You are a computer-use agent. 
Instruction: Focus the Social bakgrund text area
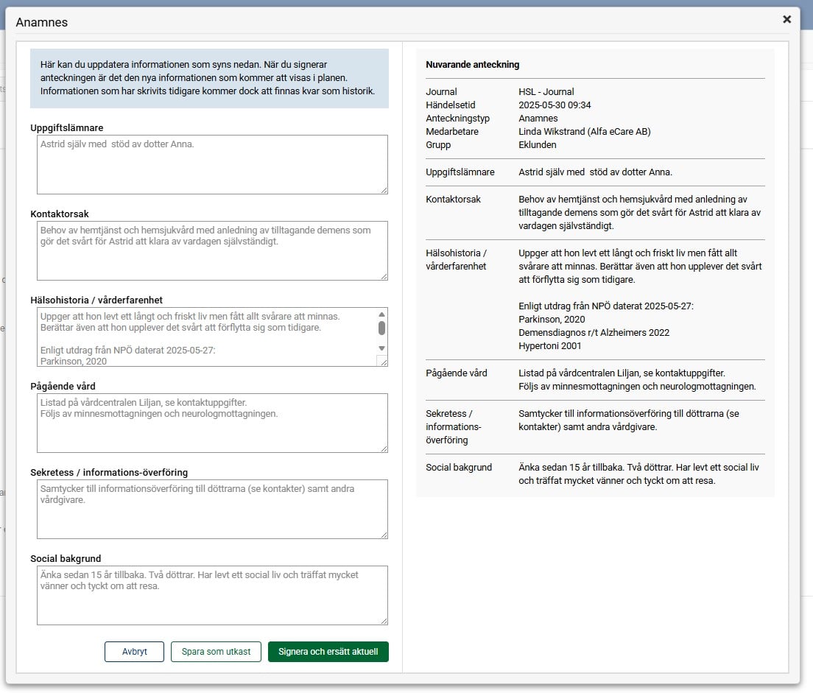click(212, 595)
